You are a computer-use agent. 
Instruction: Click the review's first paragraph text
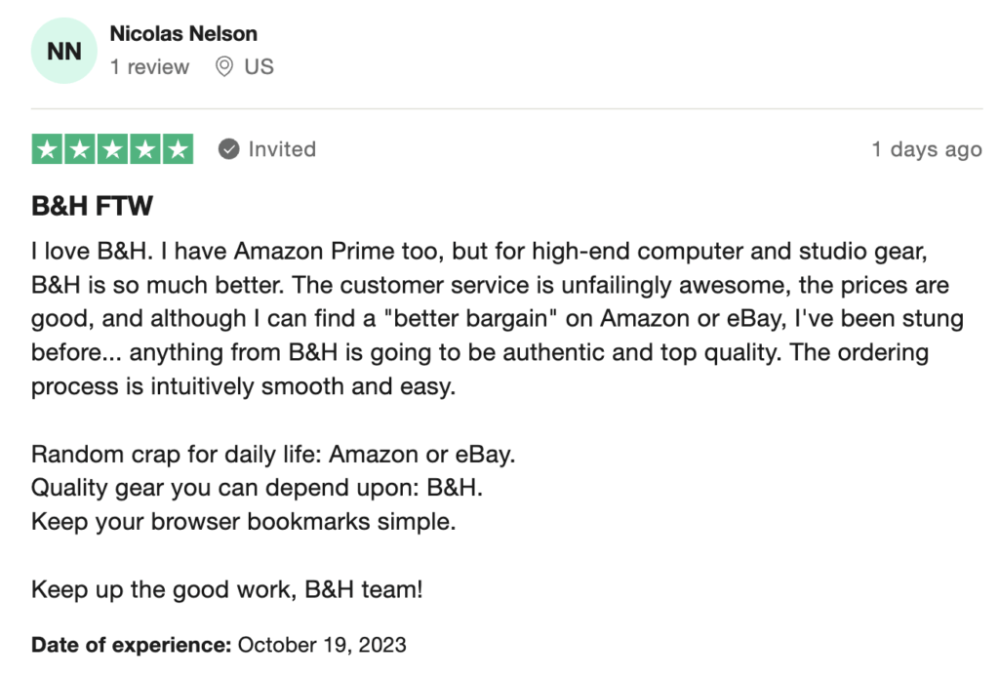[x=498, y=319]
